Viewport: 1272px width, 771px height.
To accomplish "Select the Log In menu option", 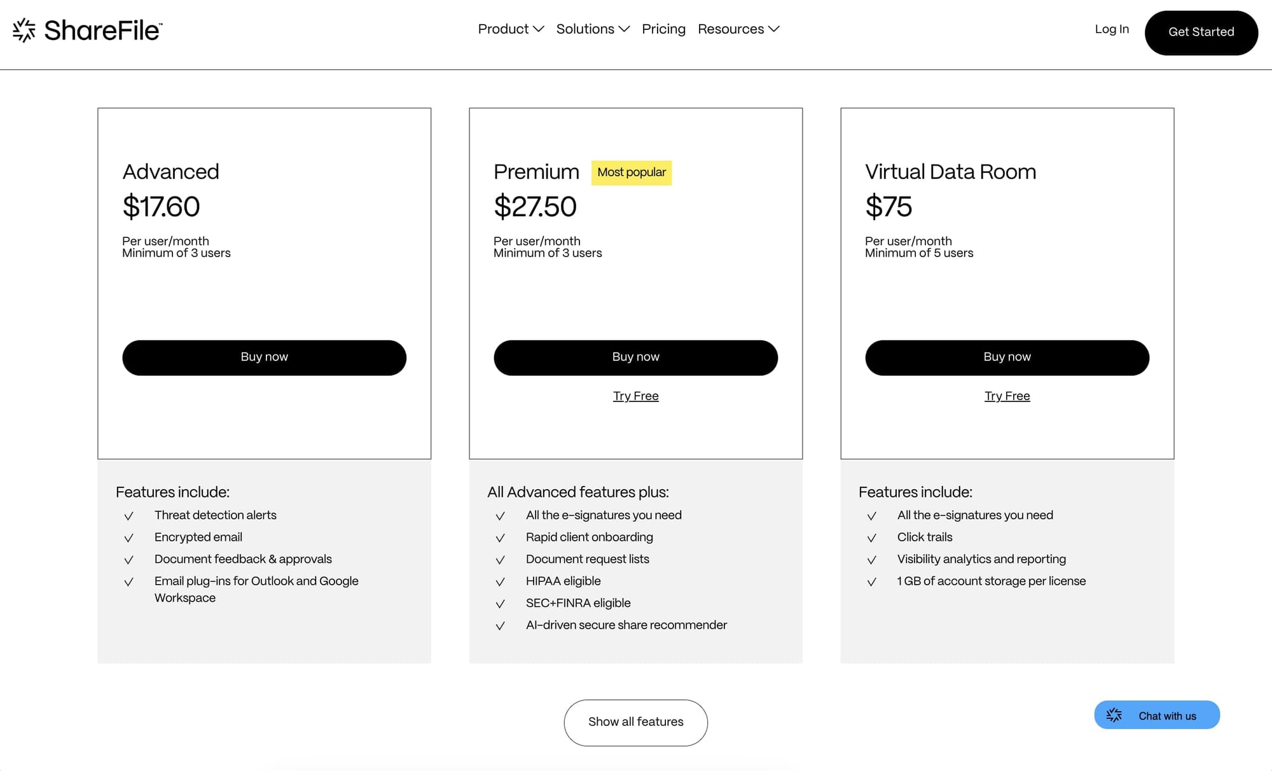I will [1111, 29].
